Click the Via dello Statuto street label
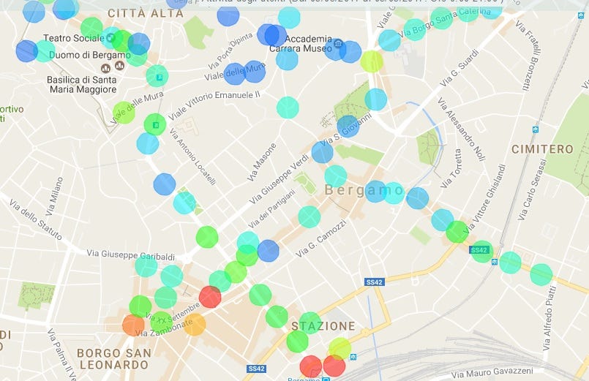The height and width of the screenshot is (381, 589). (36, 219)
